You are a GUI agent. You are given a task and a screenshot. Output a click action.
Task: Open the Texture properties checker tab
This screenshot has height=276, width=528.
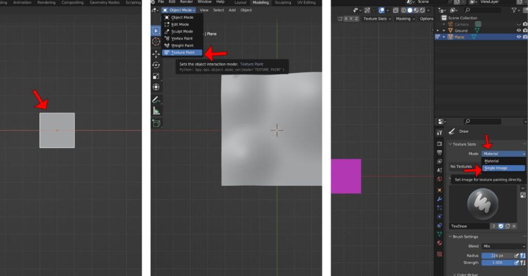(x=439, y=254)
